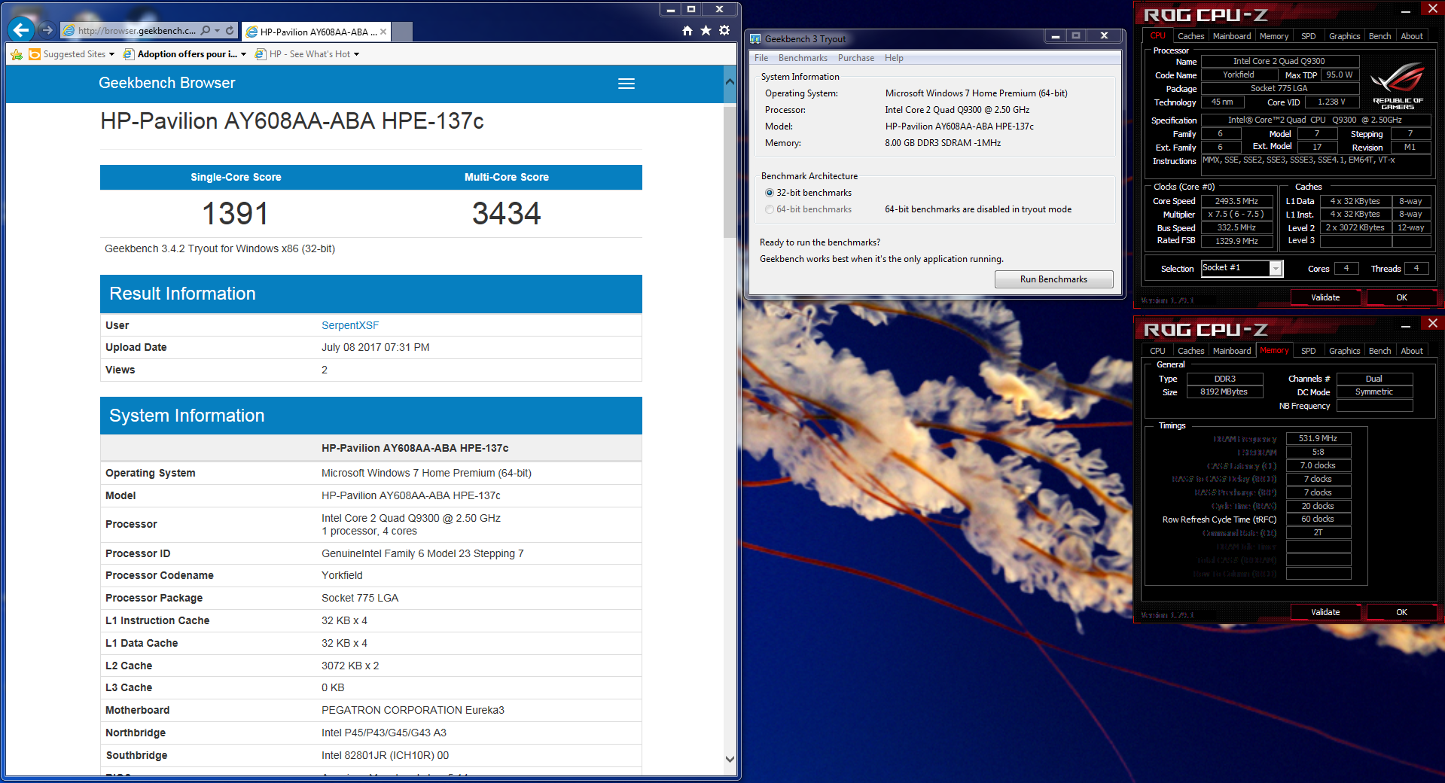The width and height of the screenshot is (1445, 783).
Task: Click Run Benchmarks button
Action: 1053,279
